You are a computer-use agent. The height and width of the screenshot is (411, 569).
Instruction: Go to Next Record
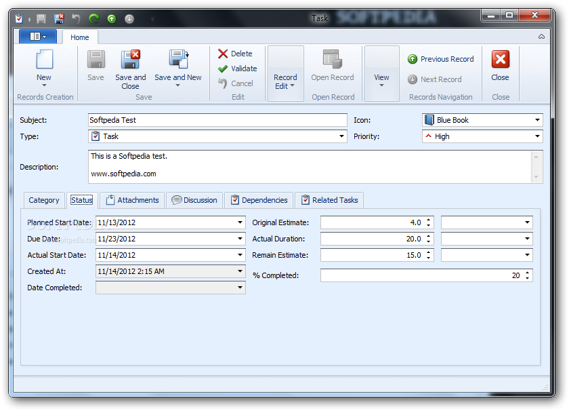434,79
